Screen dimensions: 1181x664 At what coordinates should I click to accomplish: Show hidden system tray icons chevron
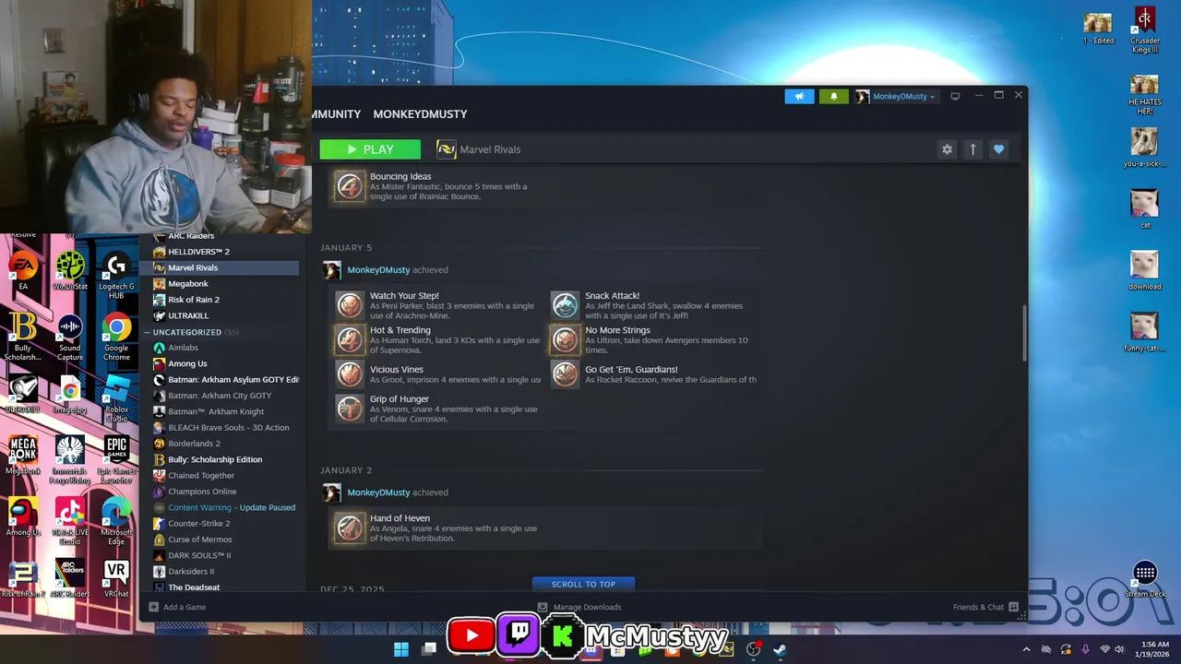pos(1026,649)
